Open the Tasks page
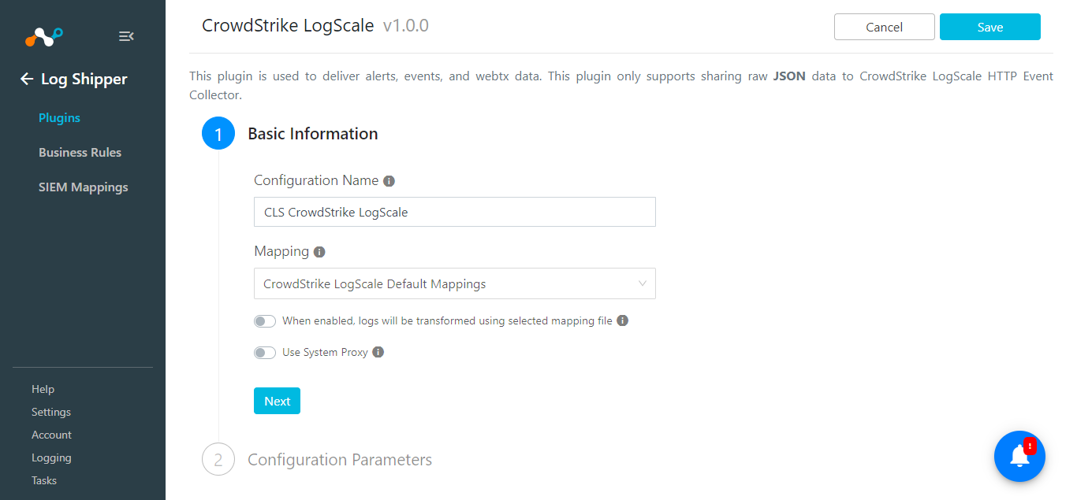The image size is (1077, 500). 44,480
